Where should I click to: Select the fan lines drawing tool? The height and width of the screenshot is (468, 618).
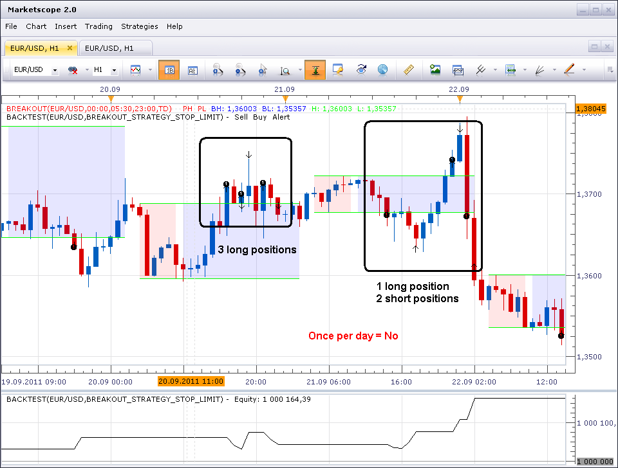pos(539,69)
